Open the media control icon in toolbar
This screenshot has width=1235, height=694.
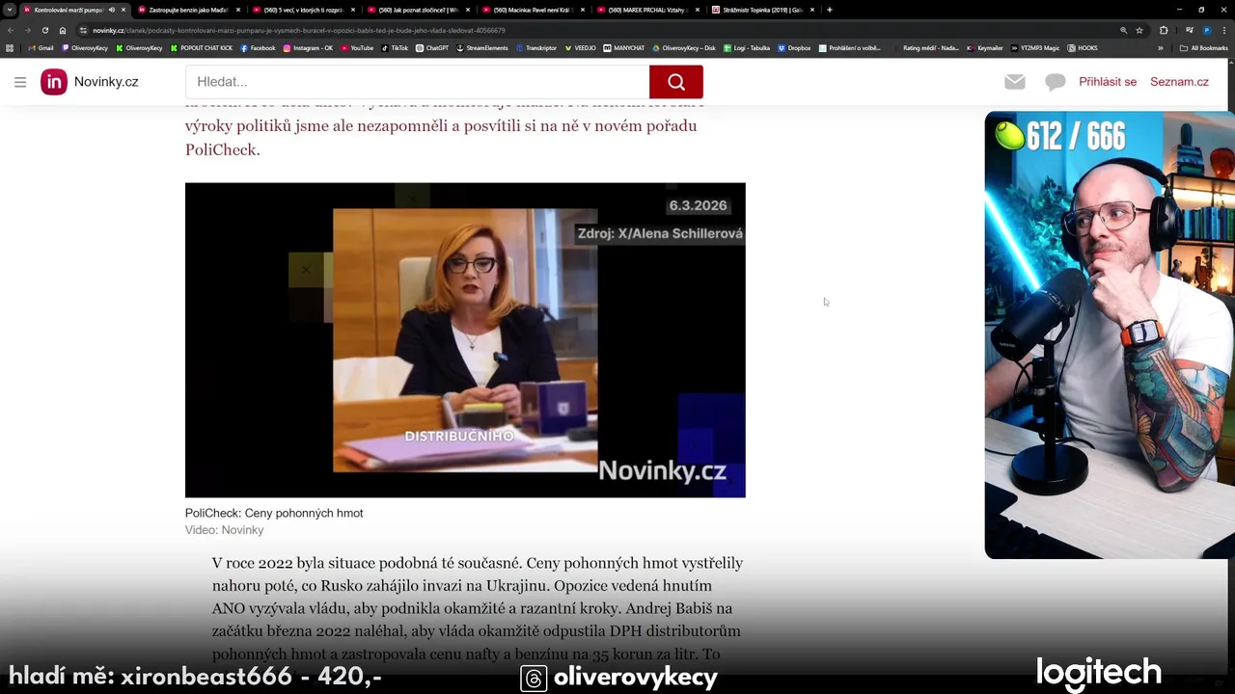[1190, 30]
